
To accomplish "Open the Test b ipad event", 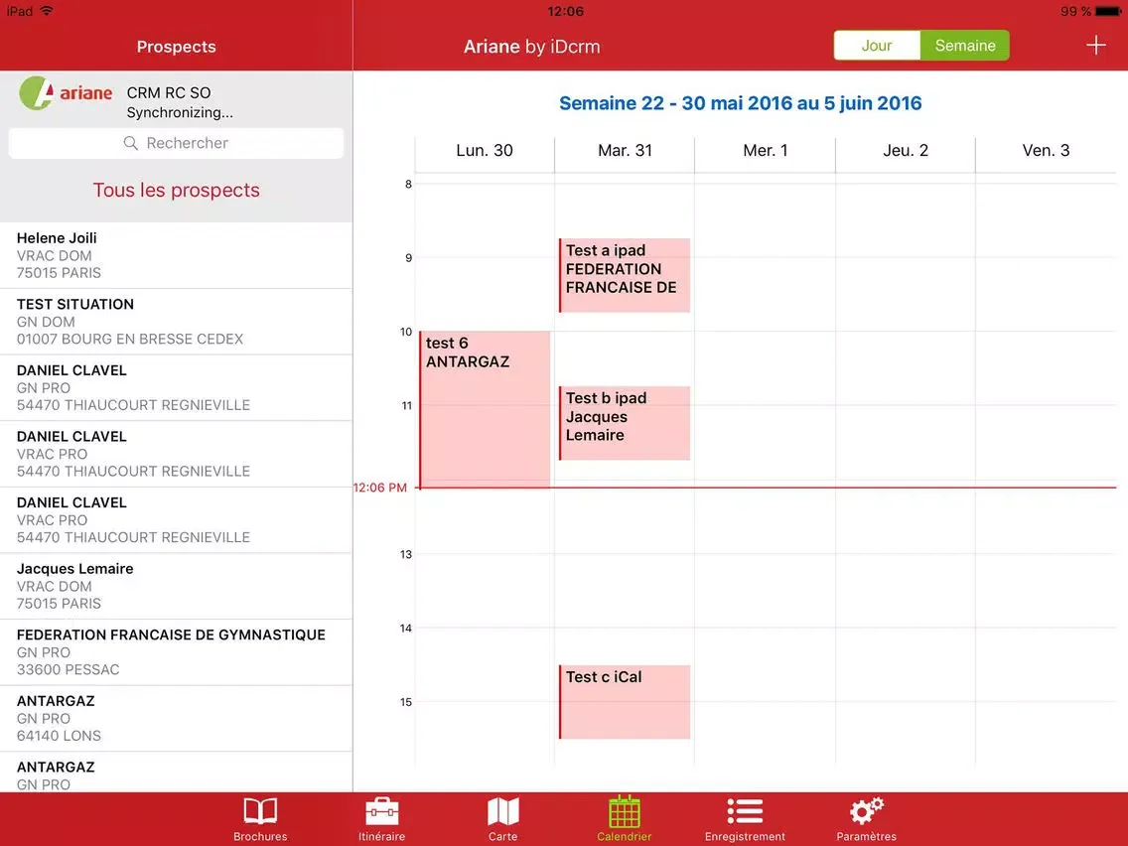I will click(625, 423).
